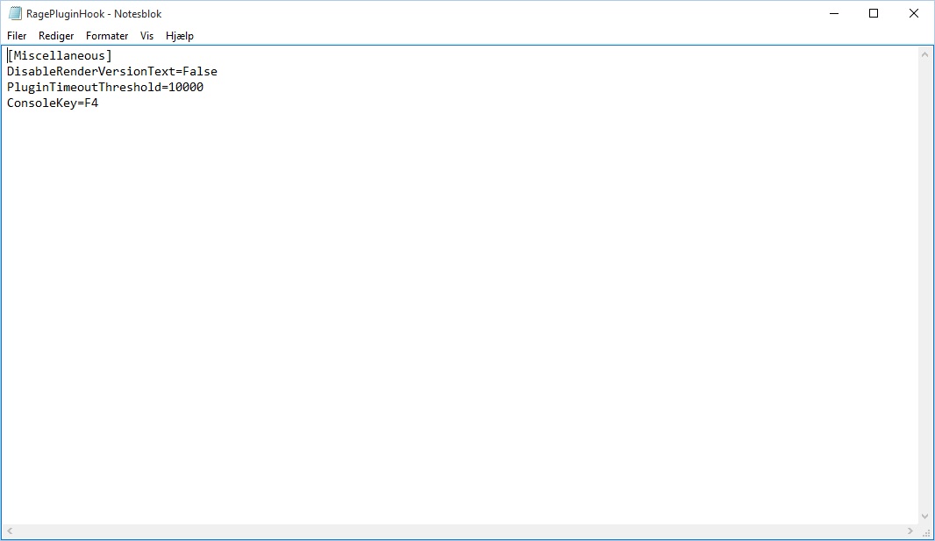Click the vertical scrollbar down arrow
This screenshot has width=935, height=541.
tap(924, 516)
